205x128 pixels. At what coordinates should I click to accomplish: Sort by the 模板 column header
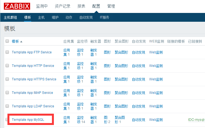15,41
